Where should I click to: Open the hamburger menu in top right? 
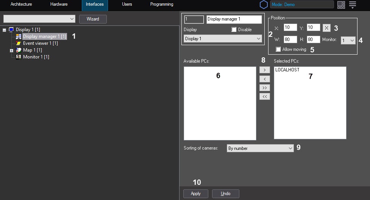point(353,5)
